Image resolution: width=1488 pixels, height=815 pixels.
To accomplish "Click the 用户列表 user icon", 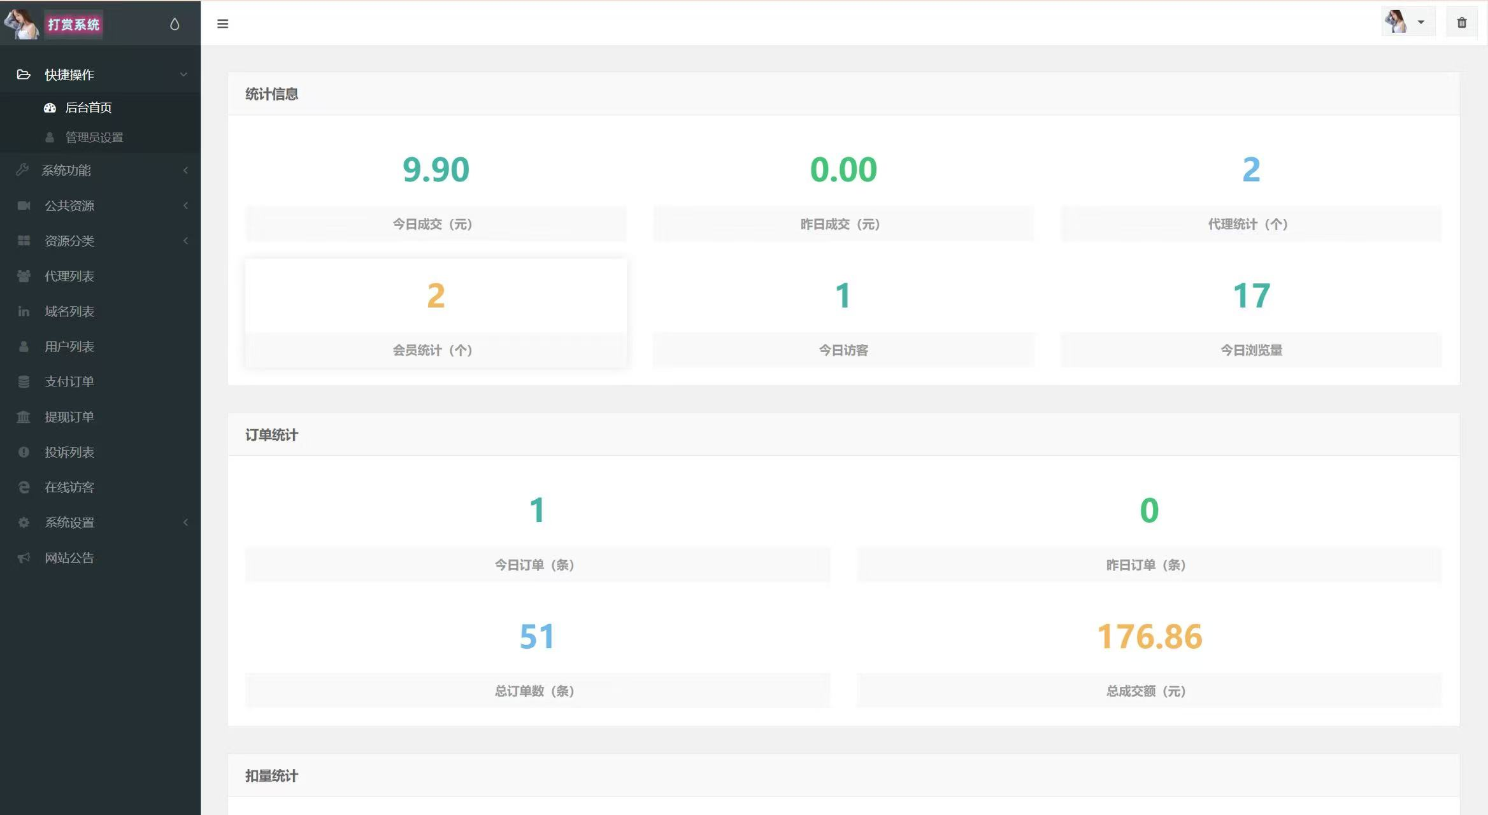I will tap(24, 346).
